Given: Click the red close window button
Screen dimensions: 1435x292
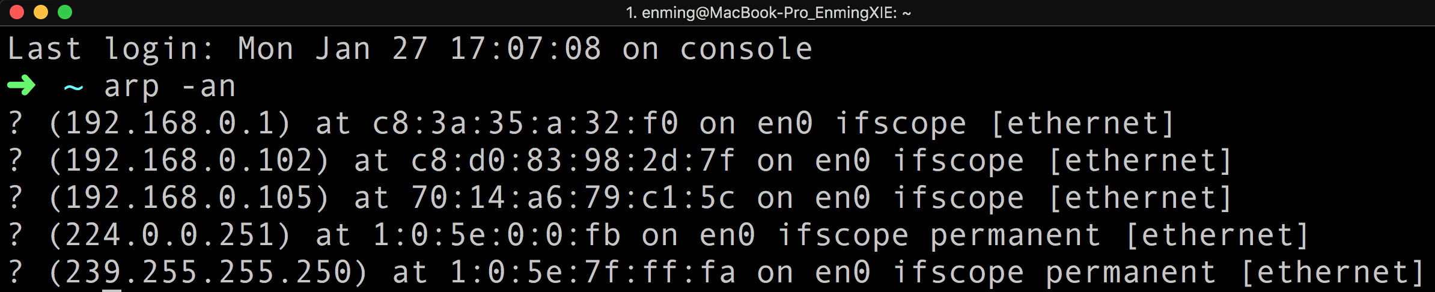Looking at the screenshot, I should point(17,12).
